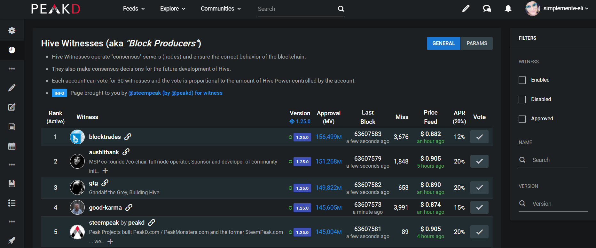Click the pencil compose icon in top bar
The image size is (596, 248).
[x=466, y=9]
